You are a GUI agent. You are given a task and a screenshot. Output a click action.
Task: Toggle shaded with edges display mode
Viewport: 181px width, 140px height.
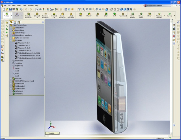(x=121, y=9)
